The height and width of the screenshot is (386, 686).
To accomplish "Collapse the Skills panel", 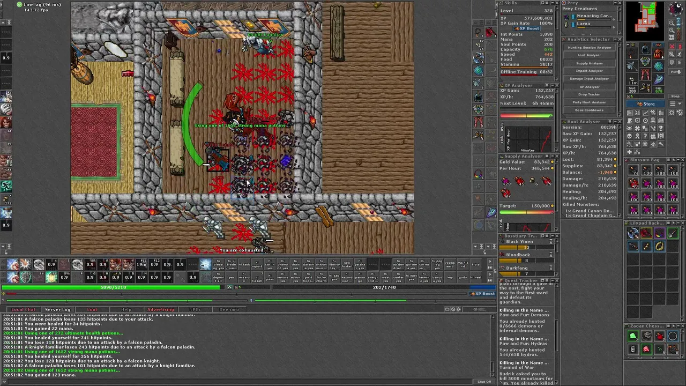I will (553, 3).
